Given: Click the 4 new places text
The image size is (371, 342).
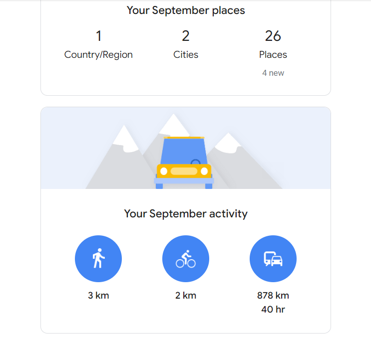Looking at the screenshot, I should click(273, 73).
